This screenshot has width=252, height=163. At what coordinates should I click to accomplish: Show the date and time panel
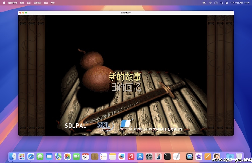tap(240, 3)
